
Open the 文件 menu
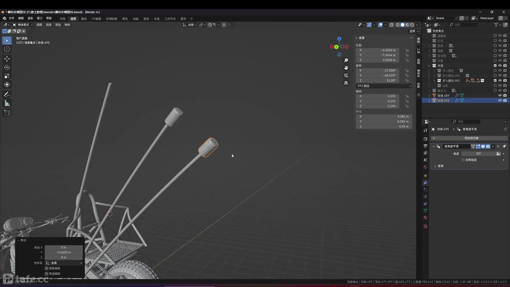11,18
